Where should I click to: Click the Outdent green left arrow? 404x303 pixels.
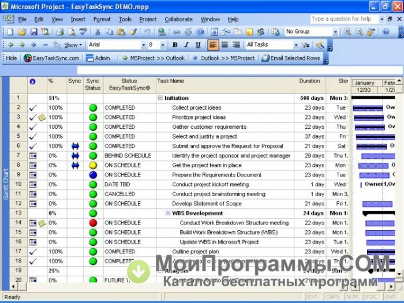(x=10, y=45)
